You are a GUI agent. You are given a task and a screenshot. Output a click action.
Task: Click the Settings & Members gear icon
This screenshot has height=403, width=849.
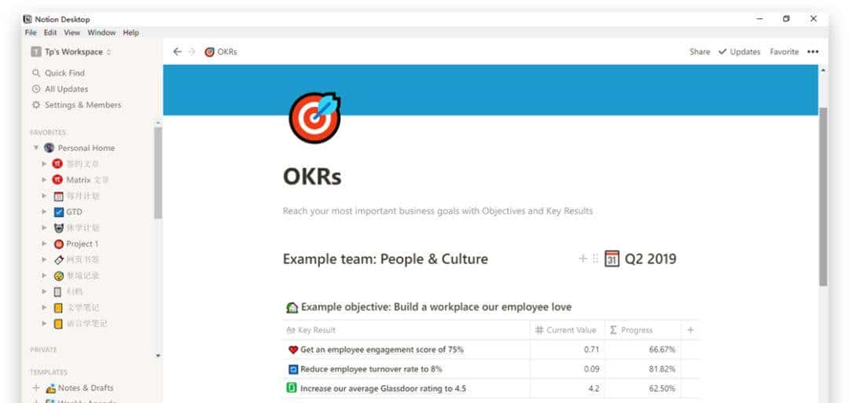[x=36, y=105]
